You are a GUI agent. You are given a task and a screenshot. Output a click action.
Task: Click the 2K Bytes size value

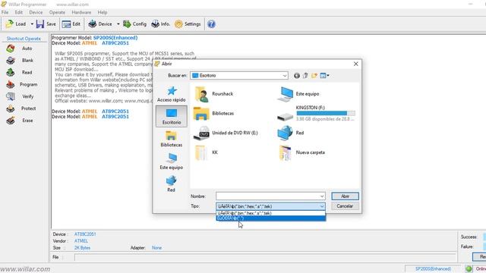tap(82, 248)
